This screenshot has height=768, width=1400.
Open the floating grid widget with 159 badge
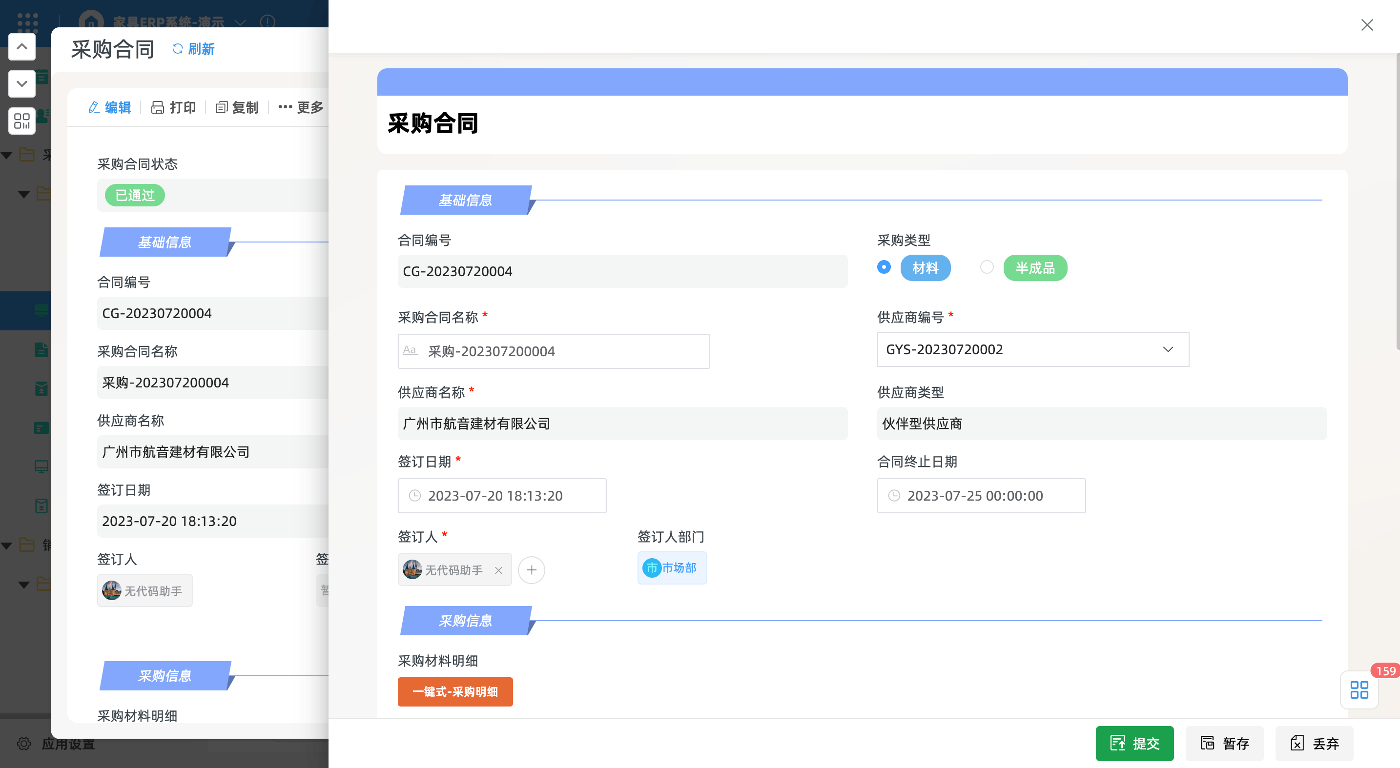[x=1359, y=690]
